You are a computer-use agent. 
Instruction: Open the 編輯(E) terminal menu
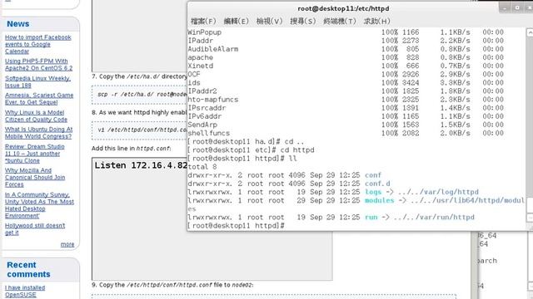pos(237,21)
